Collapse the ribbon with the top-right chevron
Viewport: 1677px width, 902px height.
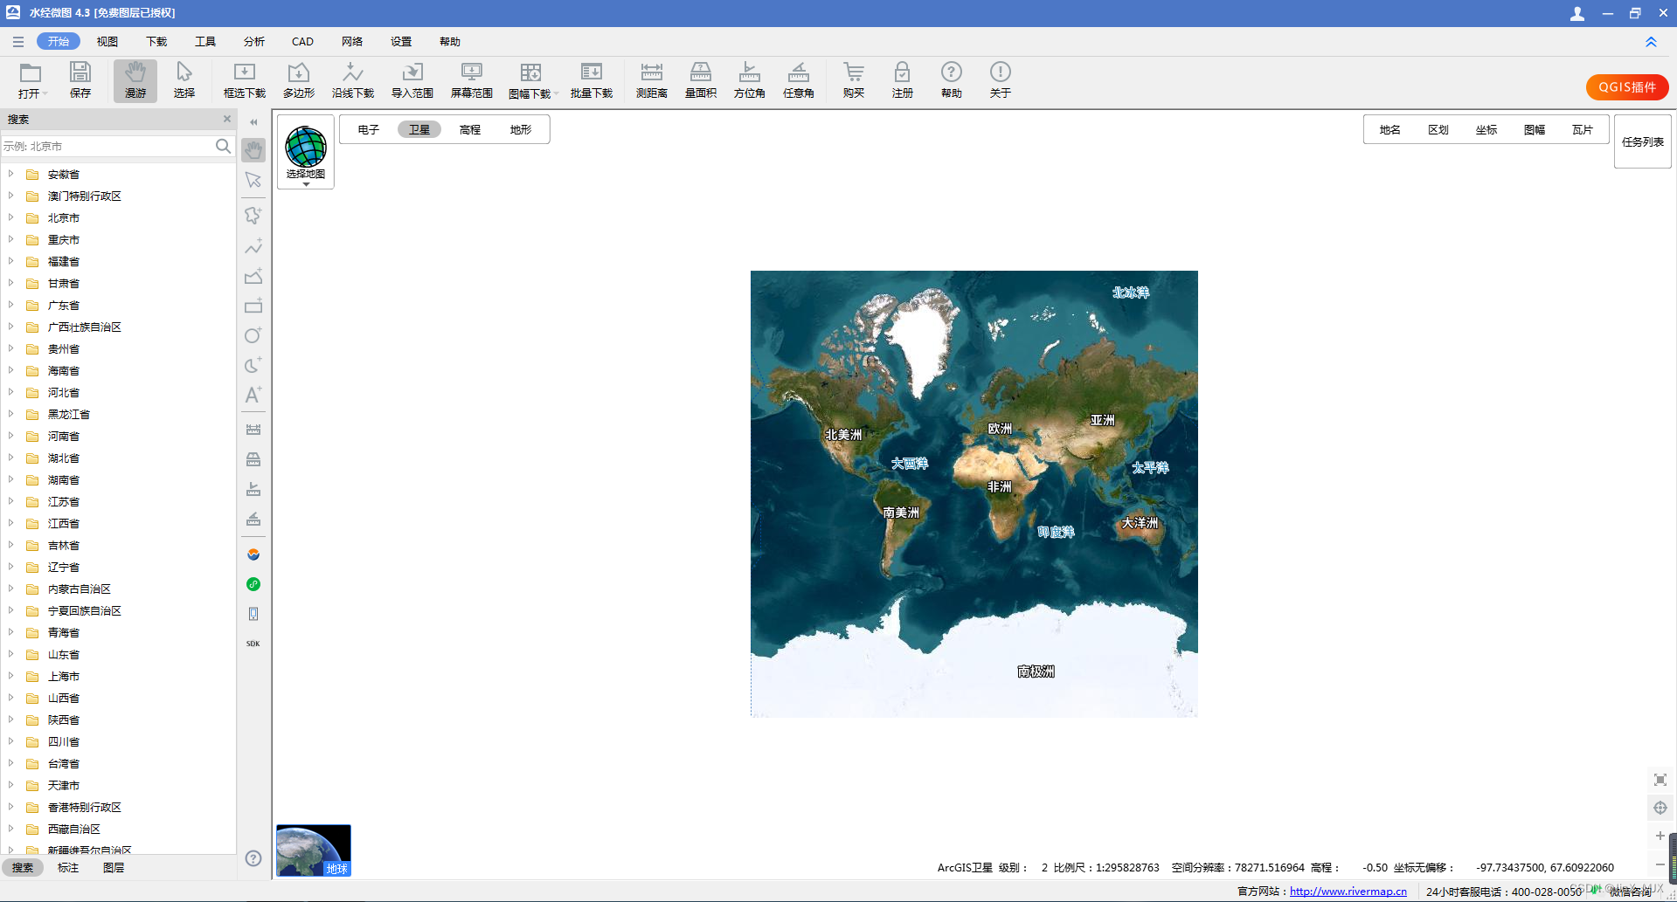pos(1651,42)
